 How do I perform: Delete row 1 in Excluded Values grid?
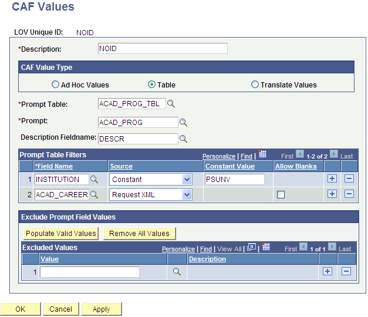346,271
